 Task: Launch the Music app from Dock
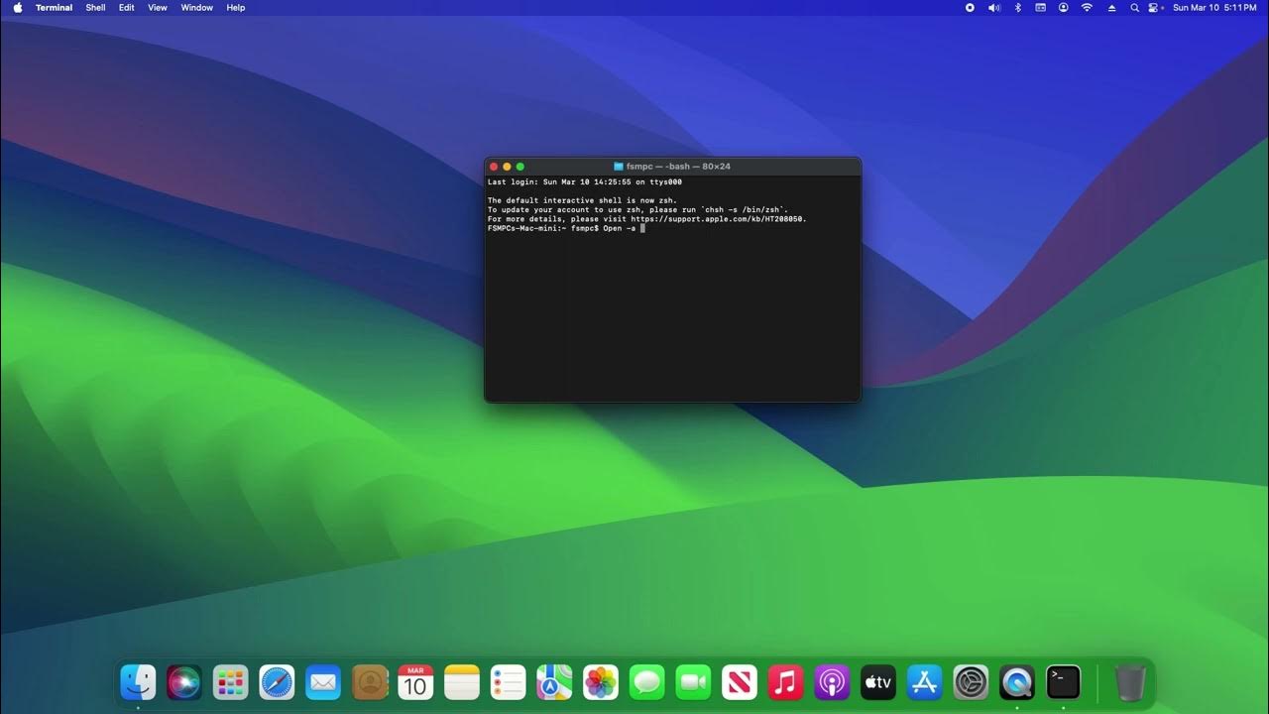click(x=785, y=682)
